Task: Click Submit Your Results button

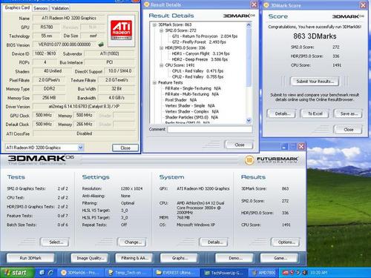Action: 315,82
